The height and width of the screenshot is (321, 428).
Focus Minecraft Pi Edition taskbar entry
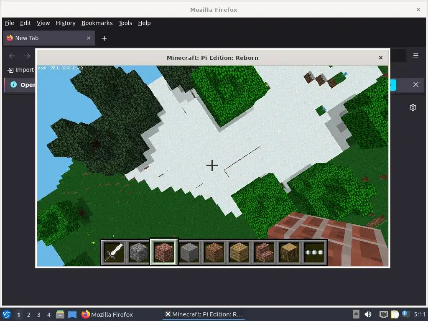pos(204,314)
